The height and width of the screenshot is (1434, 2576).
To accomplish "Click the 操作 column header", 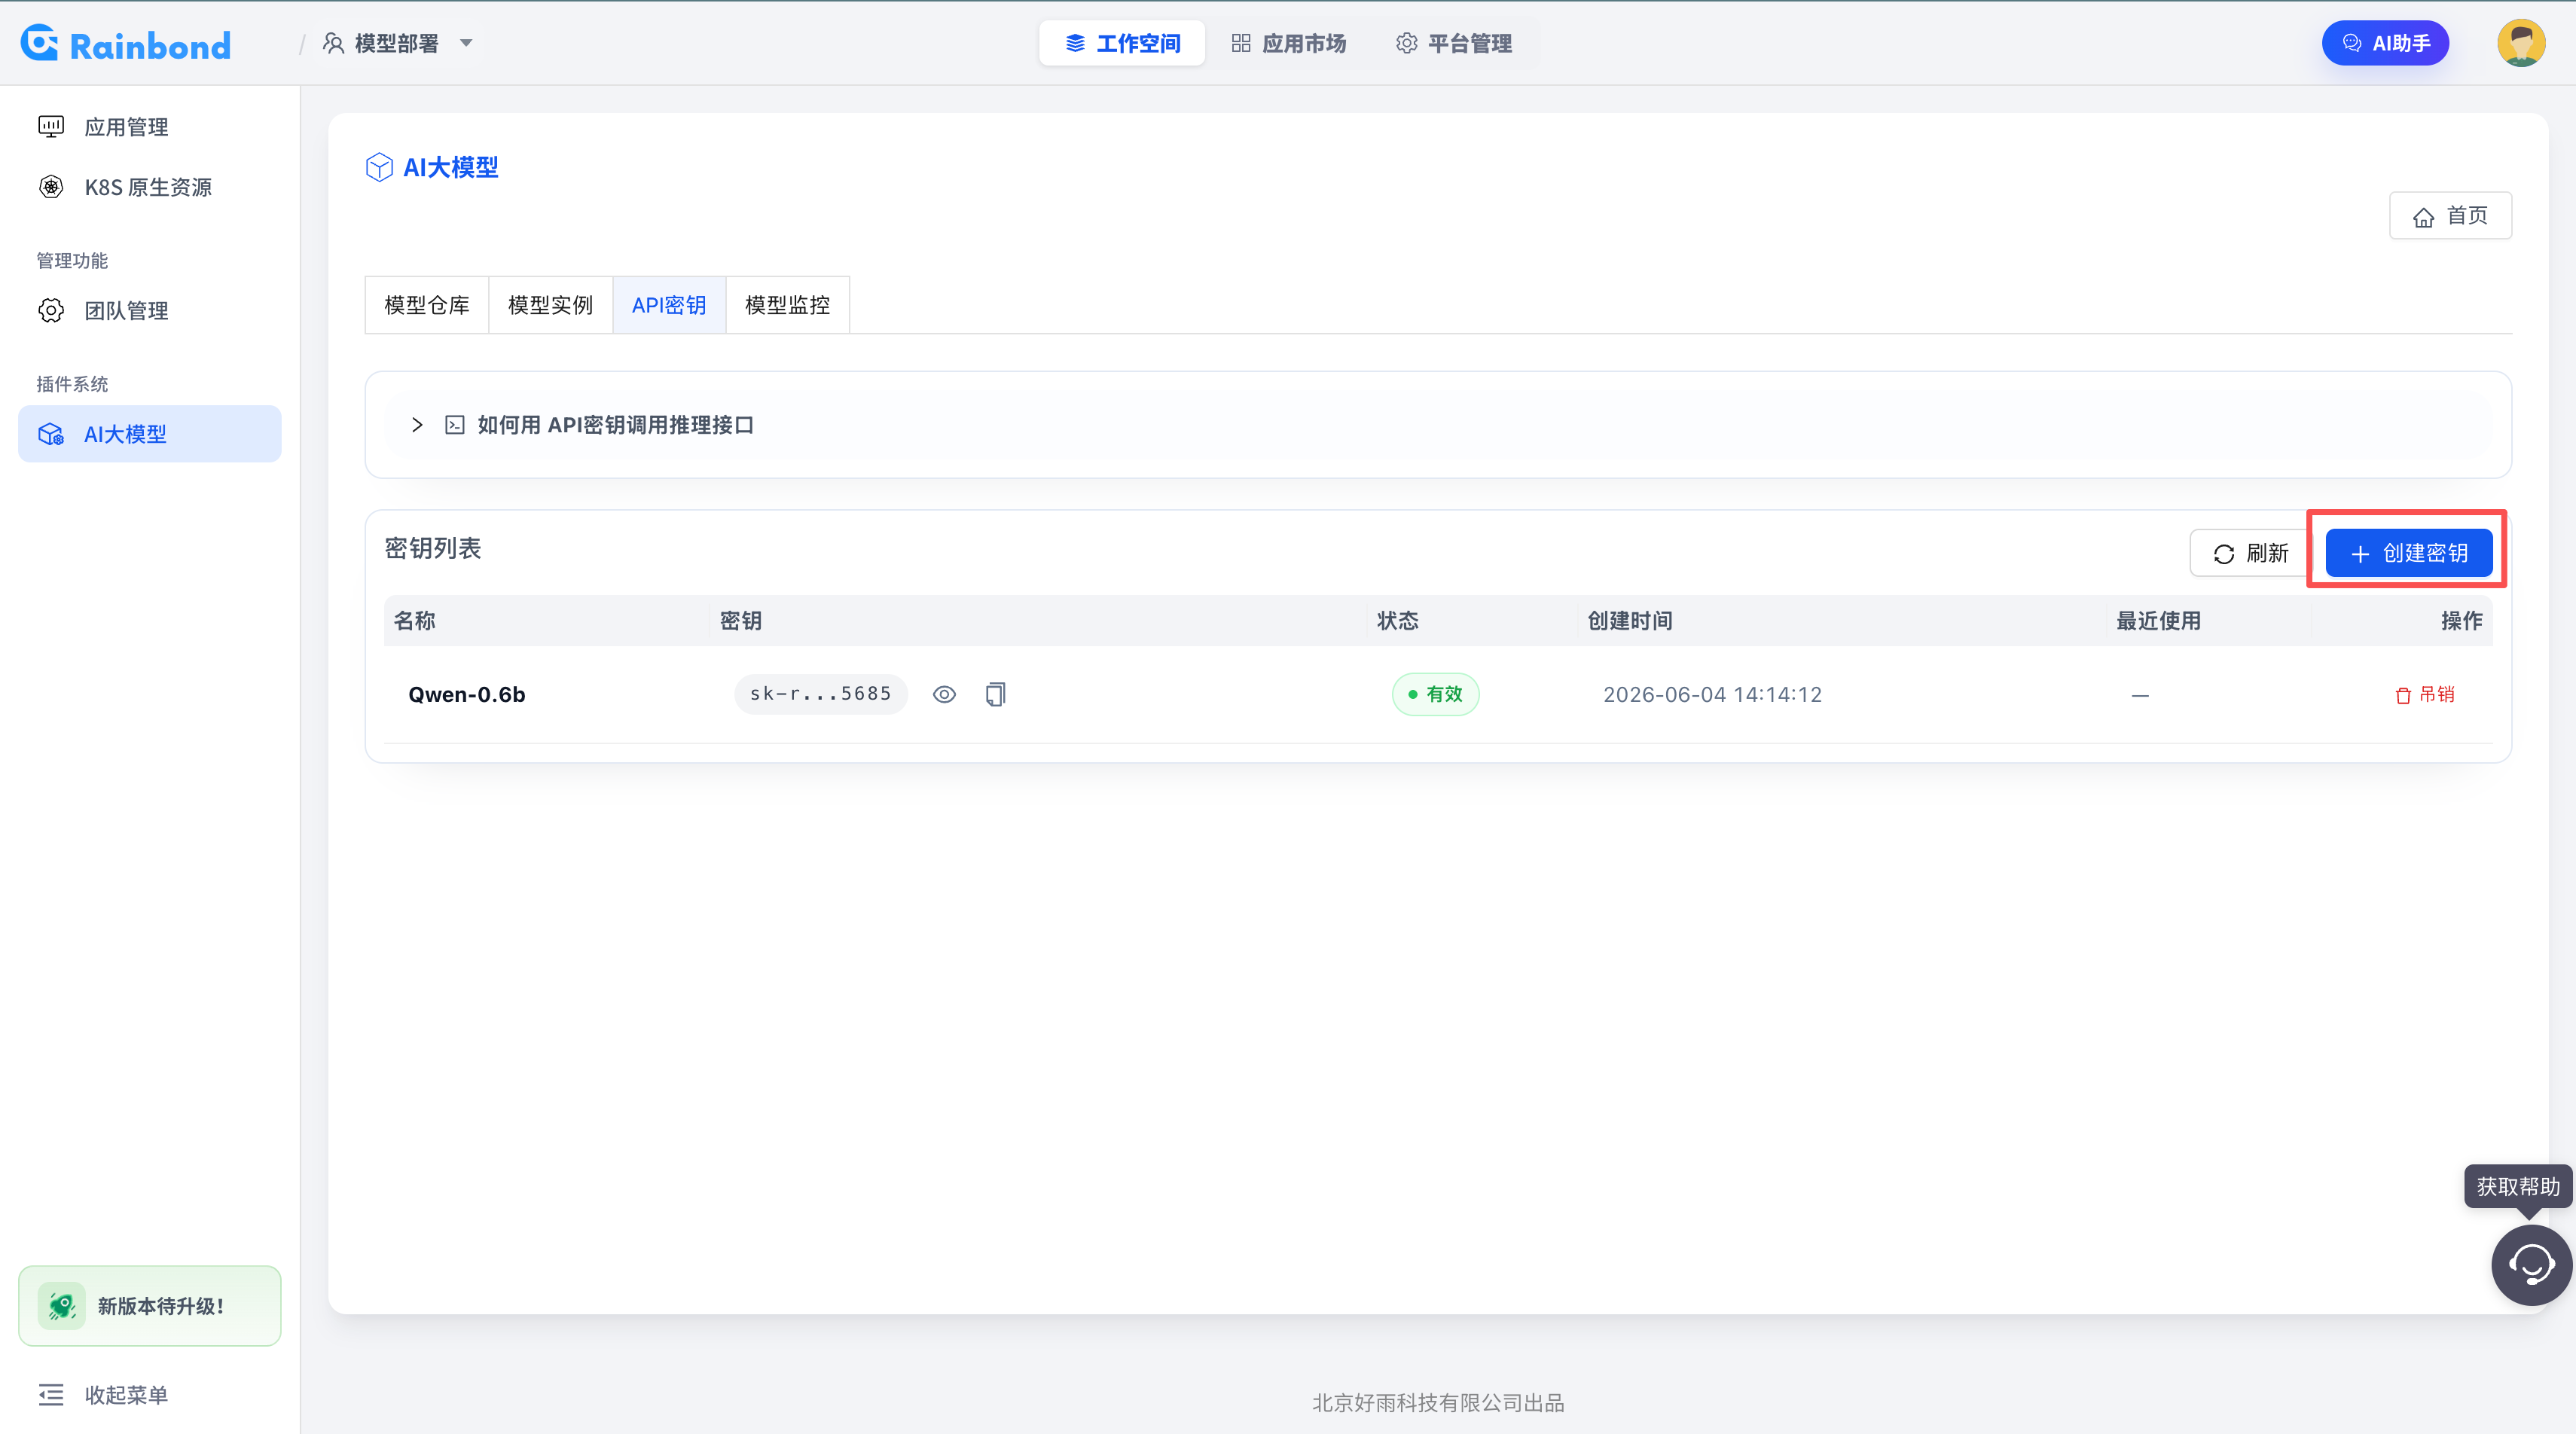I will [2461, 620].
